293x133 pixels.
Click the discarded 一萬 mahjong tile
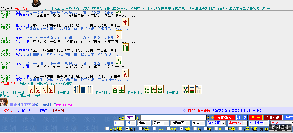point(119,35)
